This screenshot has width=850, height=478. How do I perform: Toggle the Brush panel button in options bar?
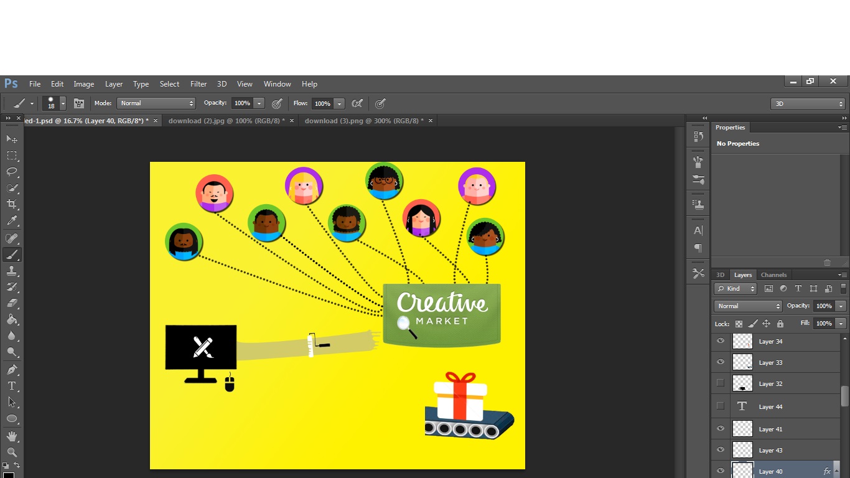coord(79,103)
